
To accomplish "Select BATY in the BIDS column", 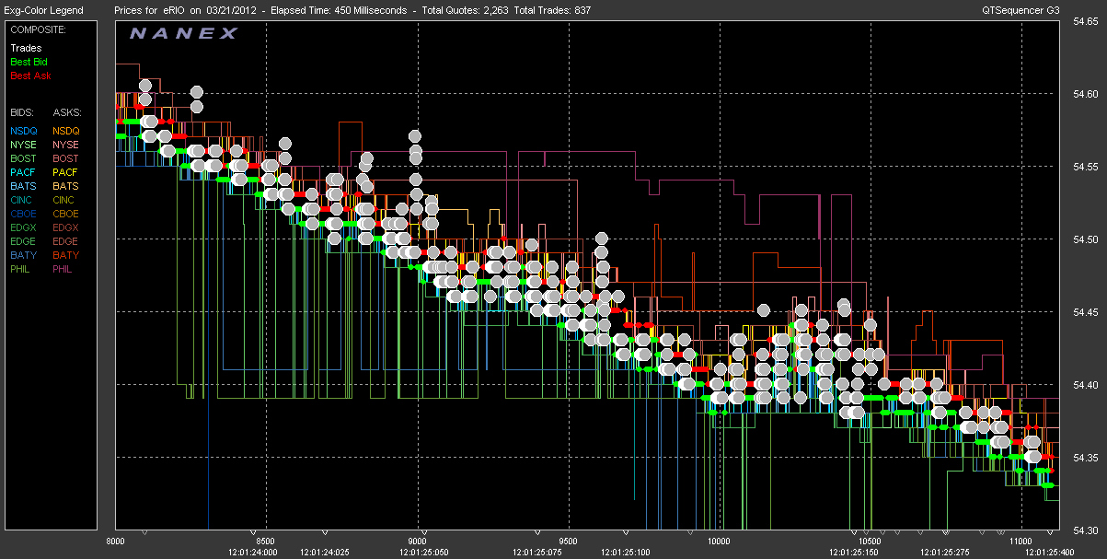I will (x=24, y=255).
